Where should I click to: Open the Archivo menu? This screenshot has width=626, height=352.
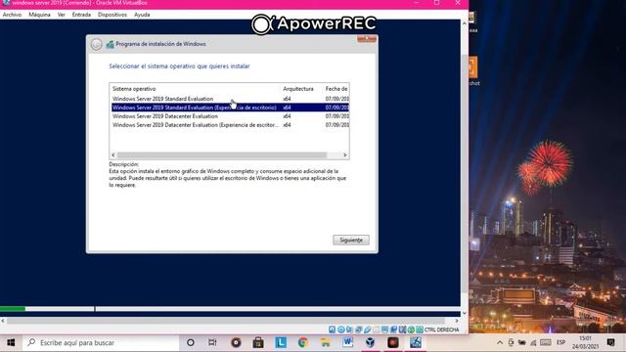click(12, 15)
